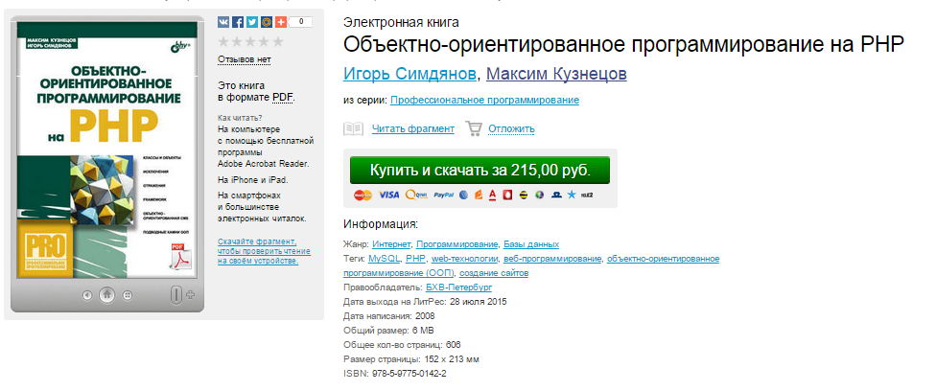Open tag 'MySQL'
This screenshot has width=936, height=391.
tap(385, 259)
